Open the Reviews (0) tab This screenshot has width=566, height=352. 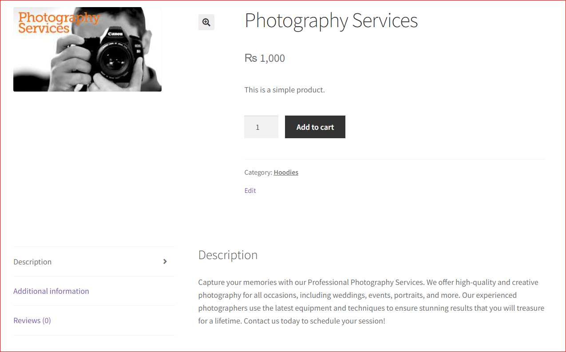[32, 320]
